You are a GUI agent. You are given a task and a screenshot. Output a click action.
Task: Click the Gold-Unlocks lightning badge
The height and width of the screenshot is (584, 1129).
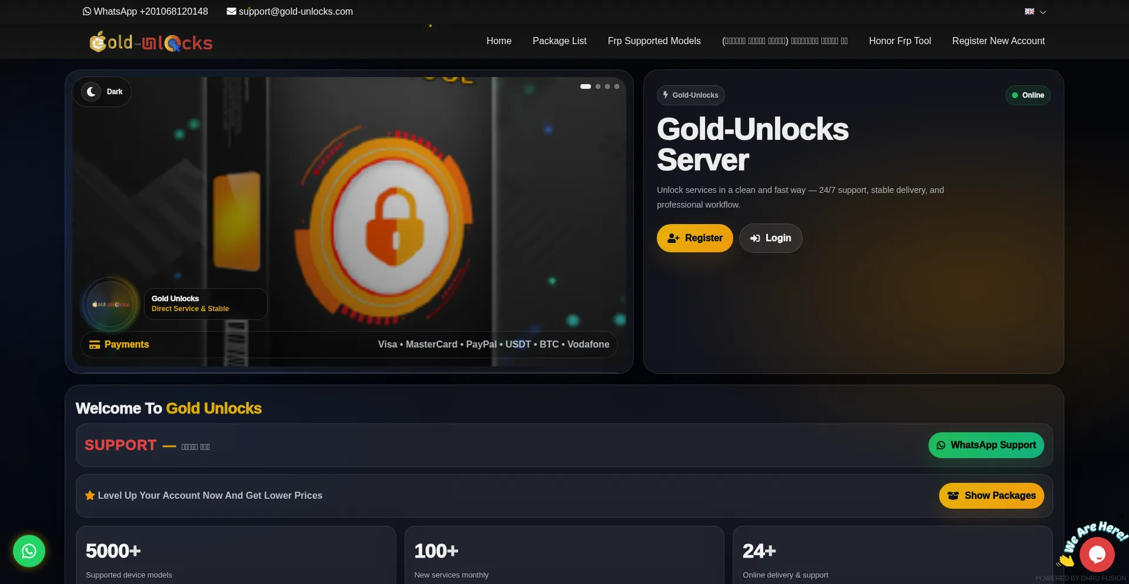click(x=690, y=95)
